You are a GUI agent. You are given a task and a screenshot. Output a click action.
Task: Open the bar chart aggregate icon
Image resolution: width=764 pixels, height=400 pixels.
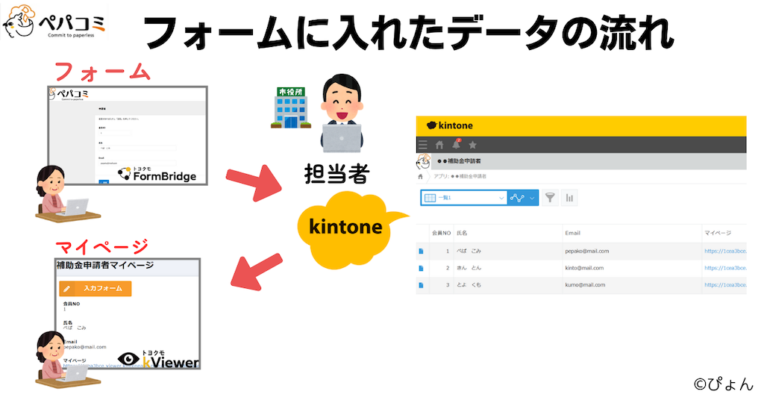click(569, 198)
